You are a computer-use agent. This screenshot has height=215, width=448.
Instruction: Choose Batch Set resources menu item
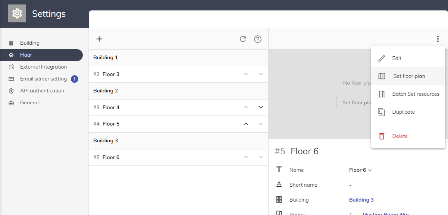click(415, 94)
